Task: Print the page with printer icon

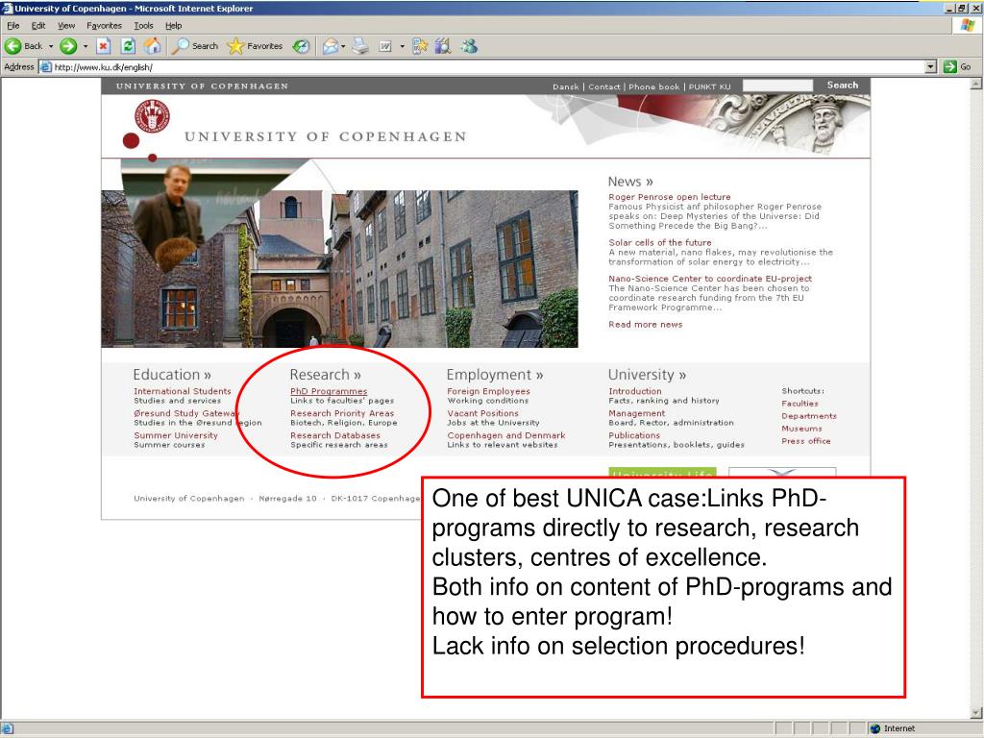Action: point(360,46)
